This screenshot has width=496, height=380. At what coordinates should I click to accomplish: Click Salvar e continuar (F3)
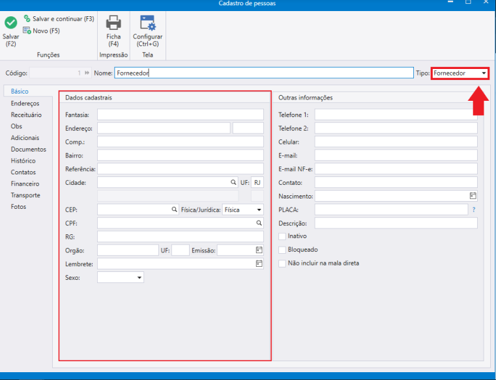tap(59, 19)
